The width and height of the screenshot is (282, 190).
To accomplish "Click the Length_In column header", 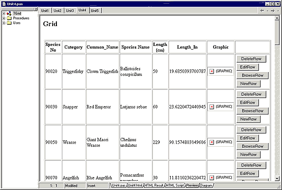I will point(187,47).
